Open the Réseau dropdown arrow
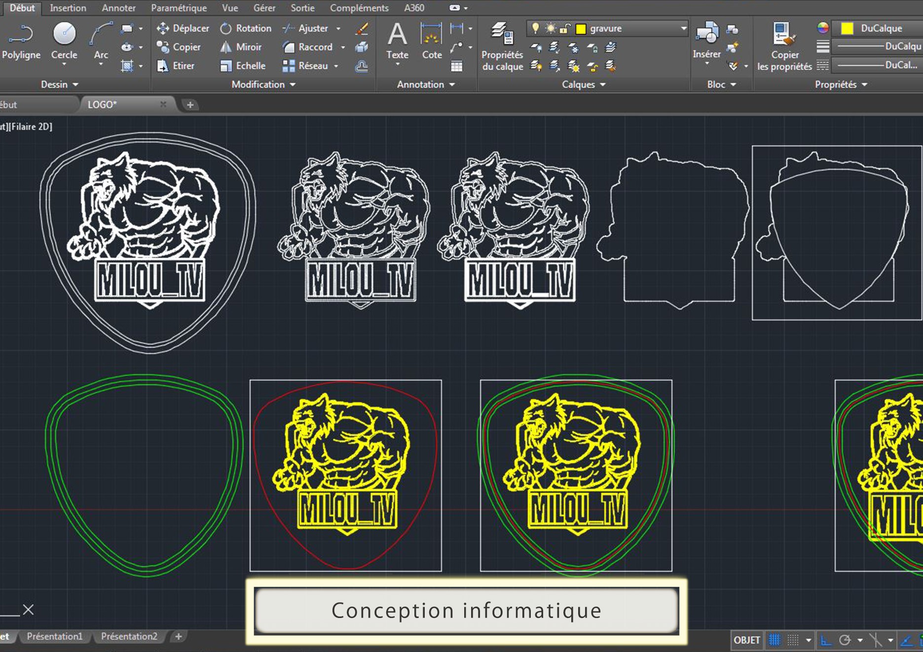 (336, 66)
